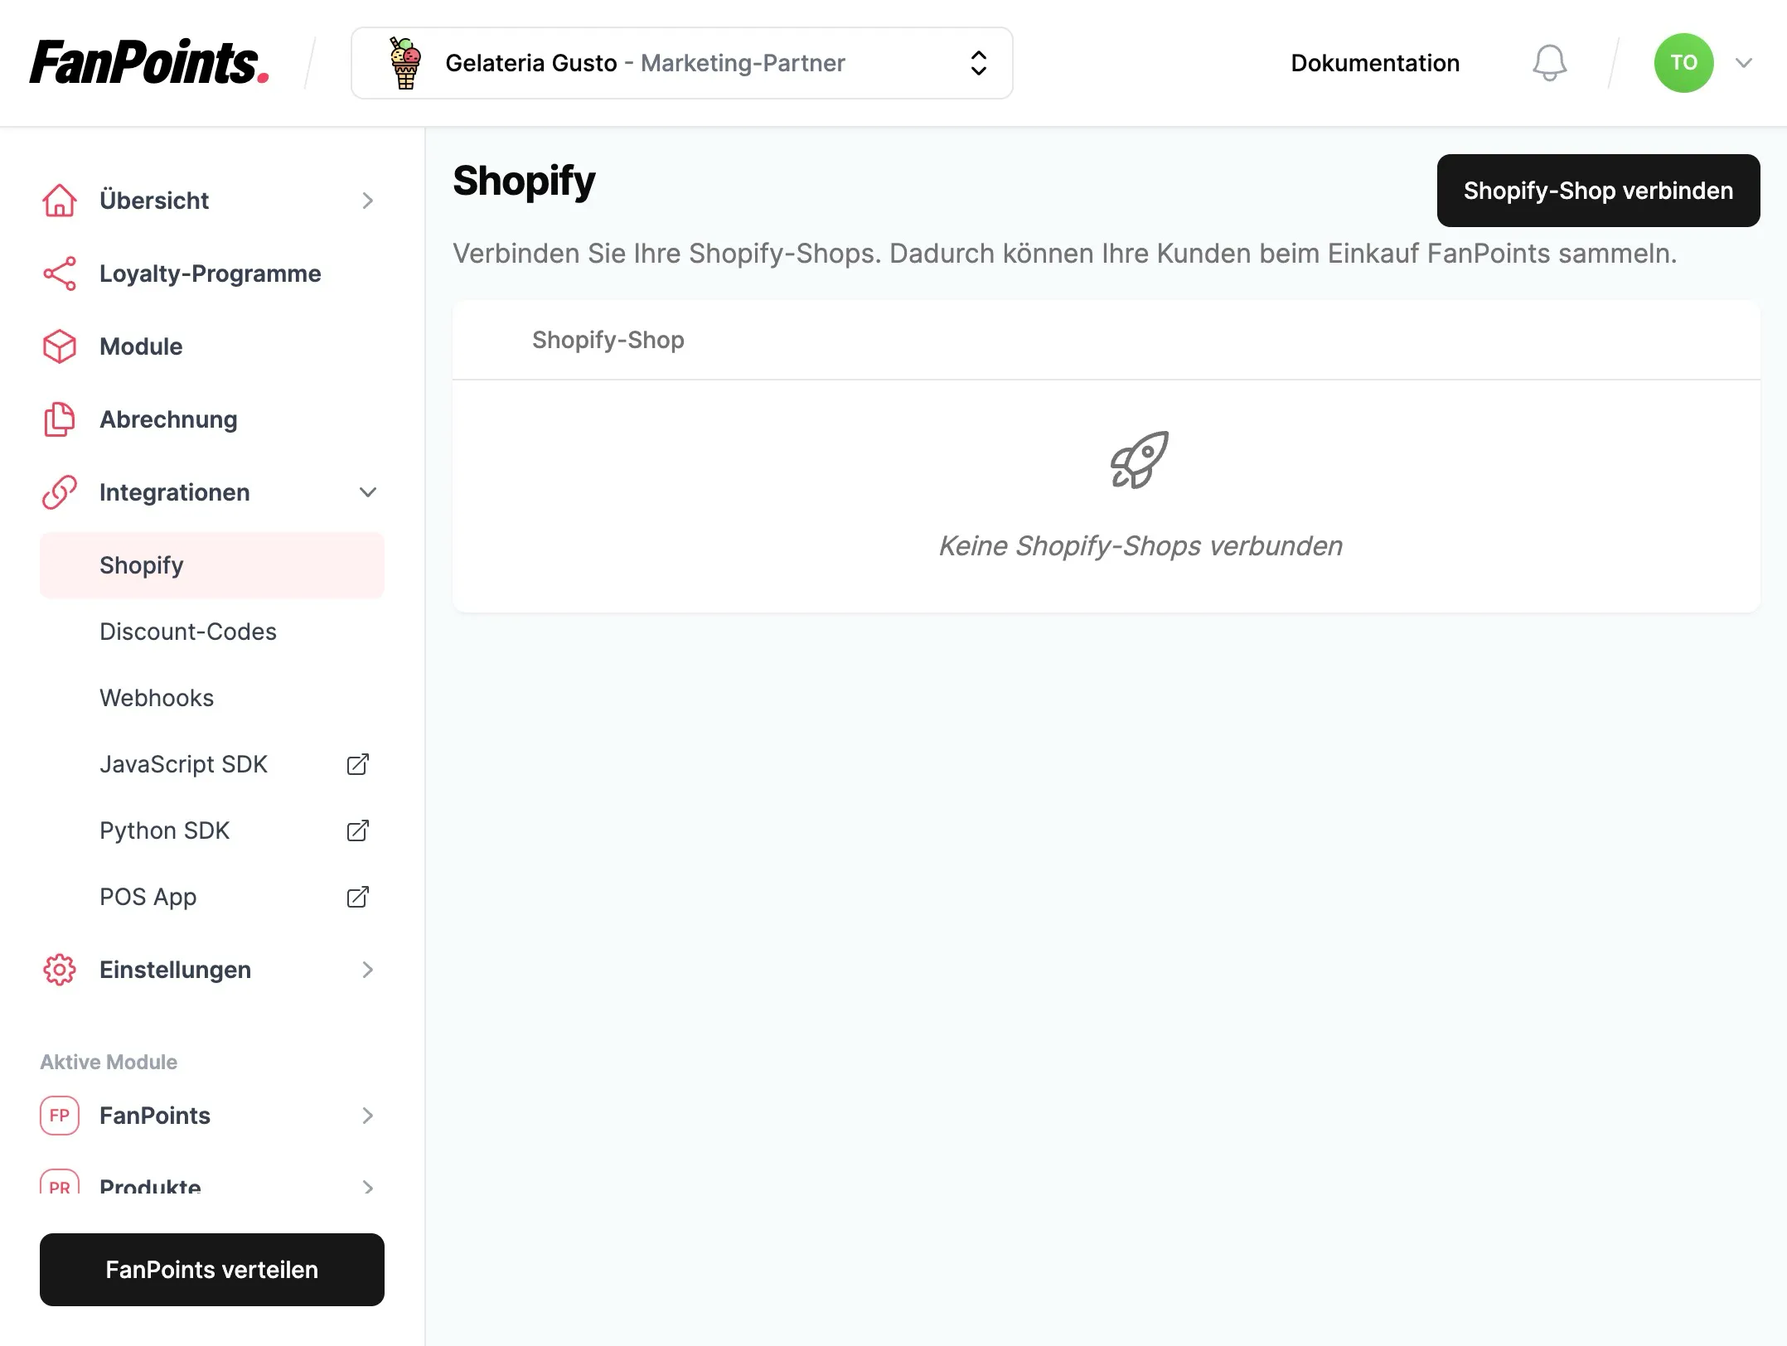Image resolution: width=1787 pixels, height=1346 pixels.
Task: Go to Loyalty-Programme
Action: (x=212, y=274)
